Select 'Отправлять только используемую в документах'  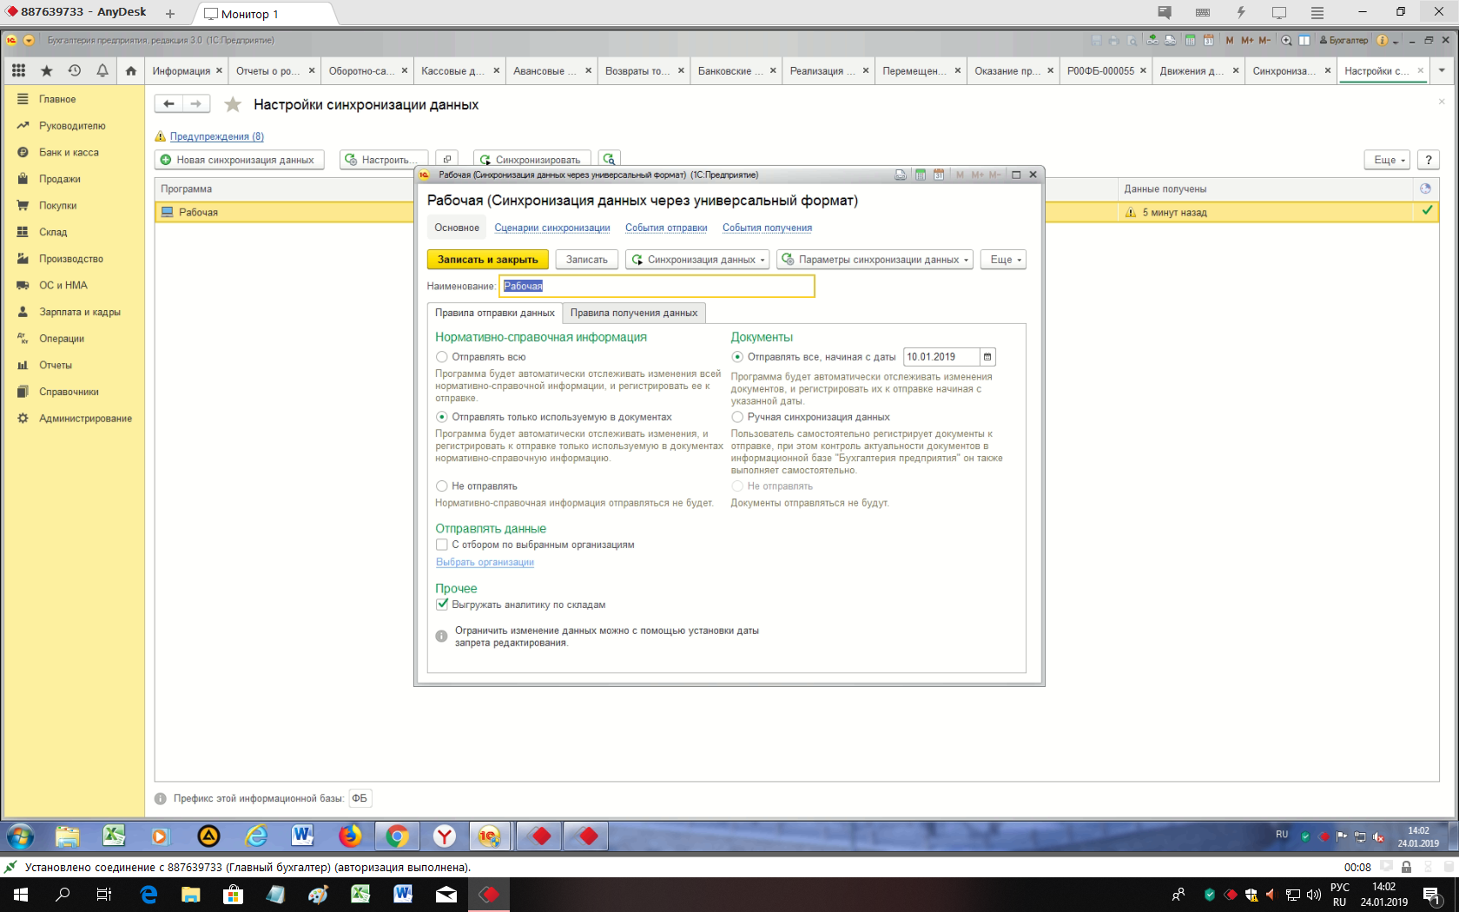[x=442, y=417]
